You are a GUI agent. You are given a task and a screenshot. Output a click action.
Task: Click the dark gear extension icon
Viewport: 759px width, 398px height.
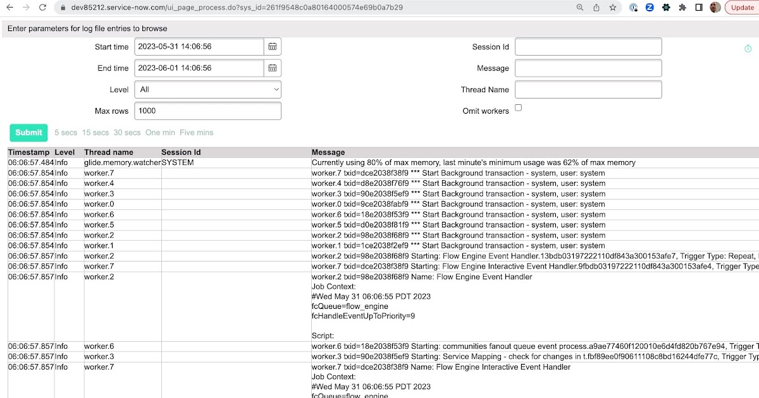tap(666, 7)
